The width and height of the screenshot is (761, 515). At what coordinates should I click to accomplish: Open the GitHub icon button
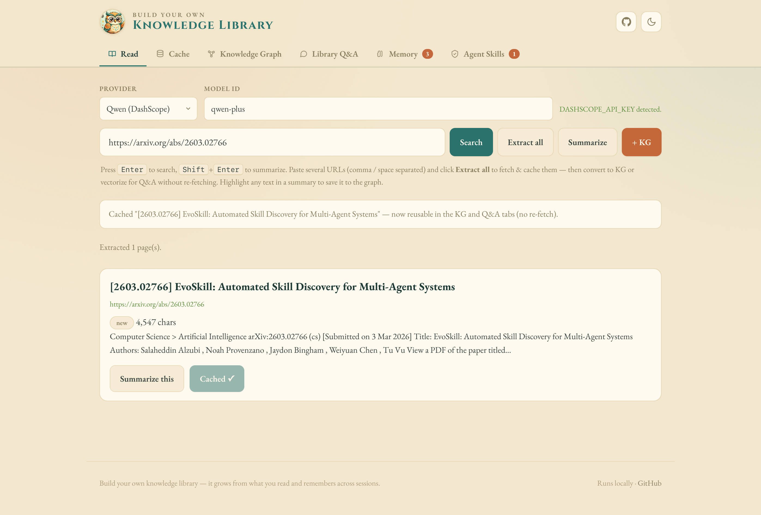click(x=626, y=22)
